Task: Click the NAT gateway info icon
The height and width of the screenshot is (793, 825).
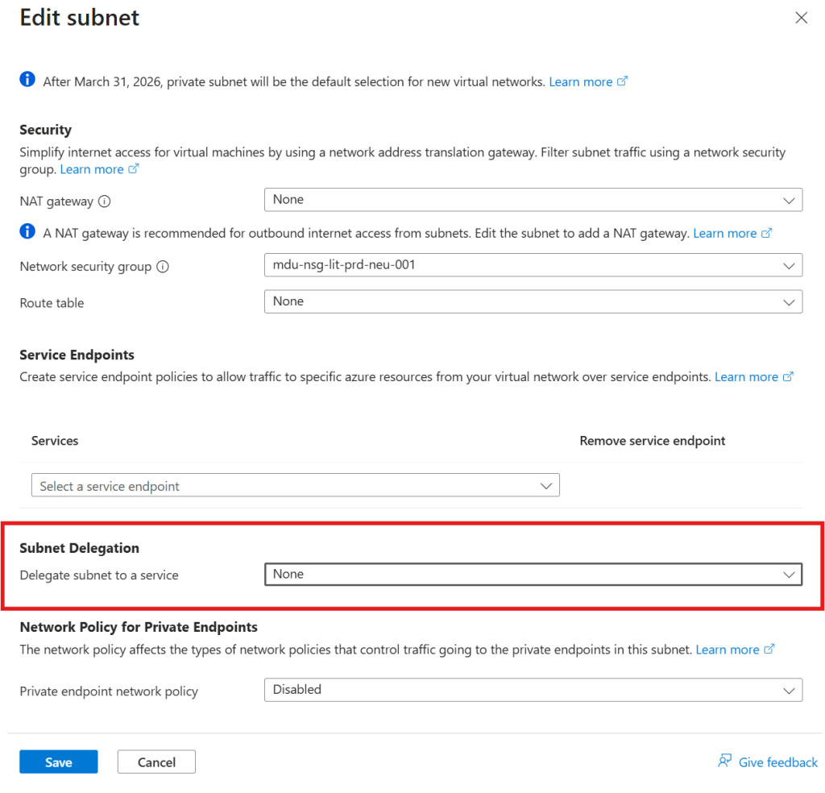Action: (104, 201)
